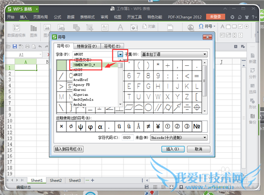The height and width of the screenshot is (195, 264).
Task: Pick the ≠ symbol in recent symbols
Action: tap(148, 126)
